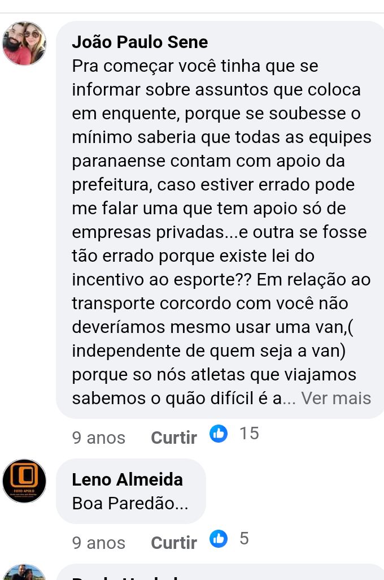The width and height of the screenshot is (384, 580).
Task: Like João Paulo Sene's comment with Curtir
Action: (x=174, y=438)
